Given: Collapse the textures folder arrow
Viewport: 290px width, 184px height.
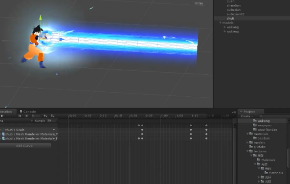Looking at the screenshot, I should 247,151.
